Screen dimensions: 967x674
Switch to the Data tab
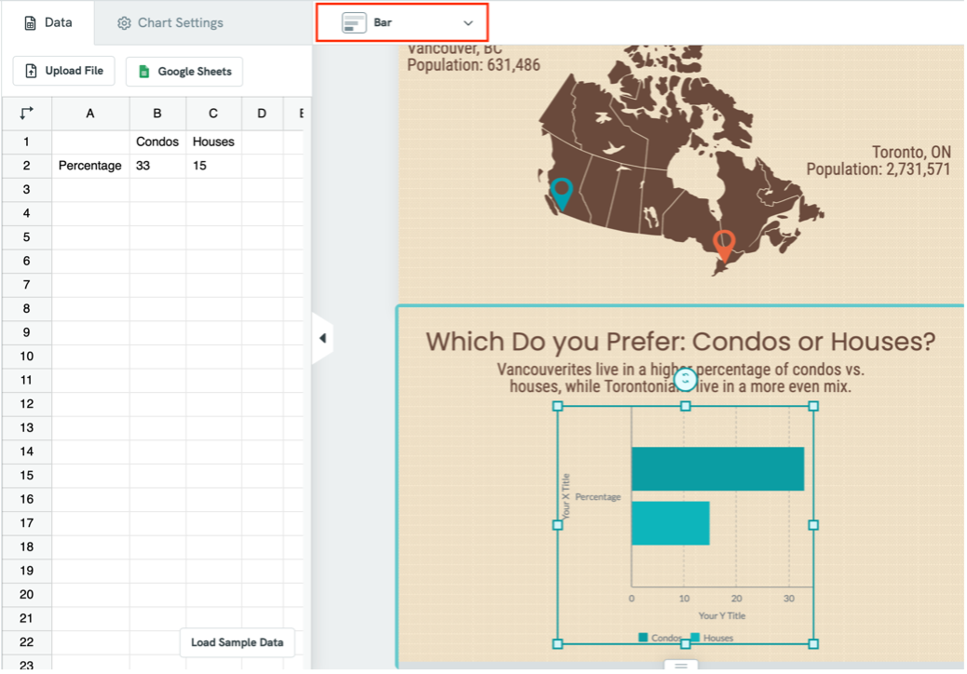click(x=48, y=22)
